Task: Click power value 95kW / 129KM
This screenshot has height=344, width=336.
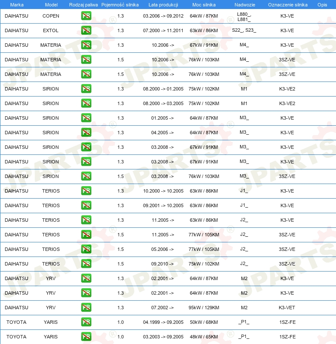Action: coord(204,308)
